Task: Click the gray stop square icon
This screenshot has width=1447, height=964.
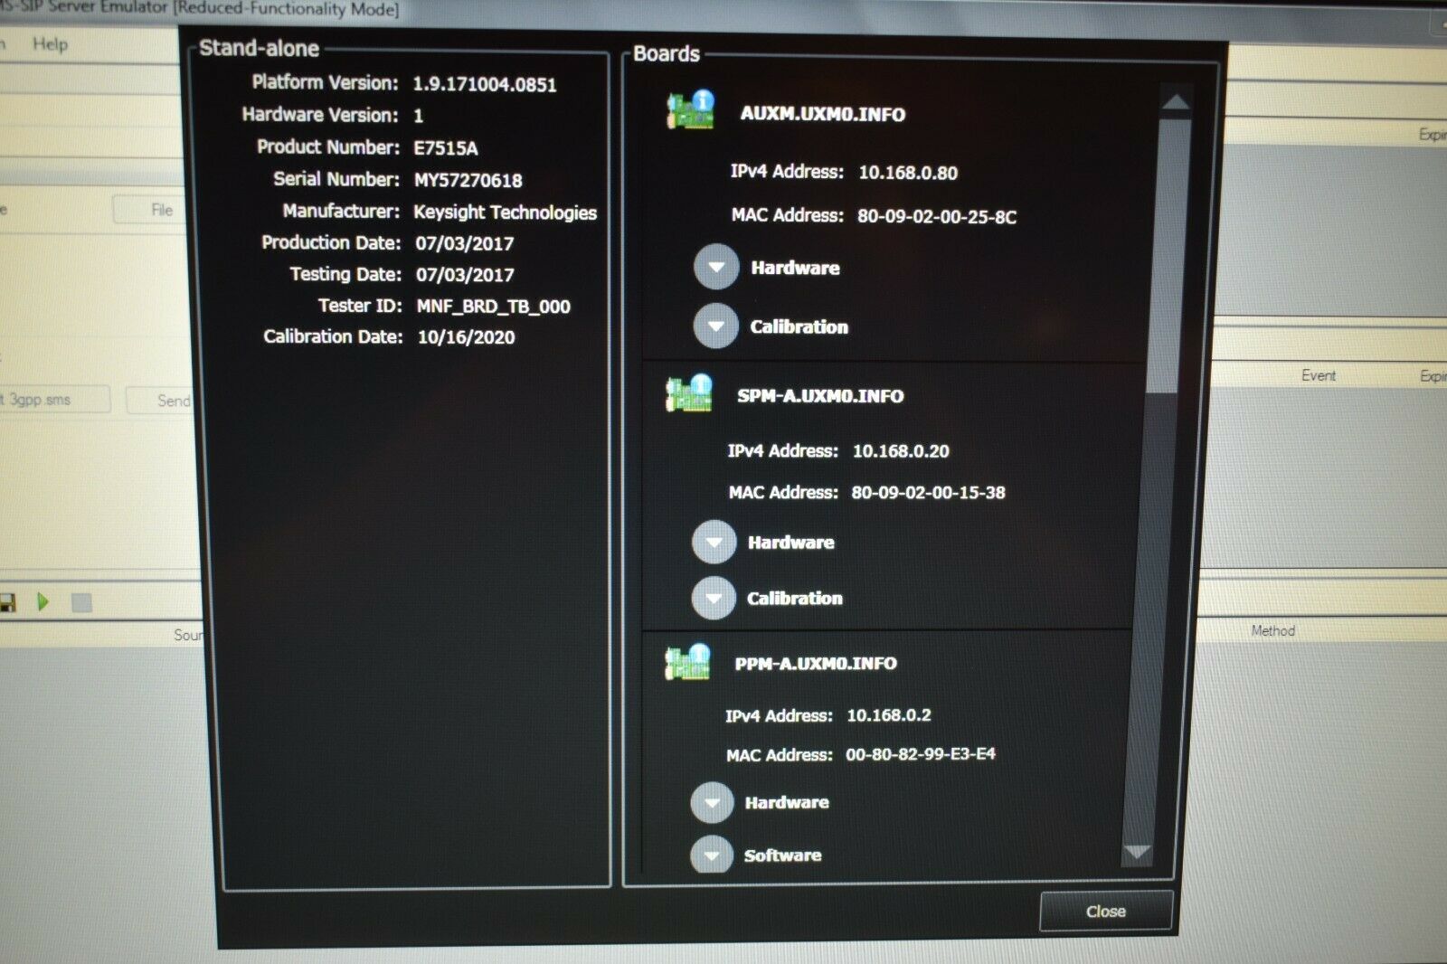Action: [81, 602]
